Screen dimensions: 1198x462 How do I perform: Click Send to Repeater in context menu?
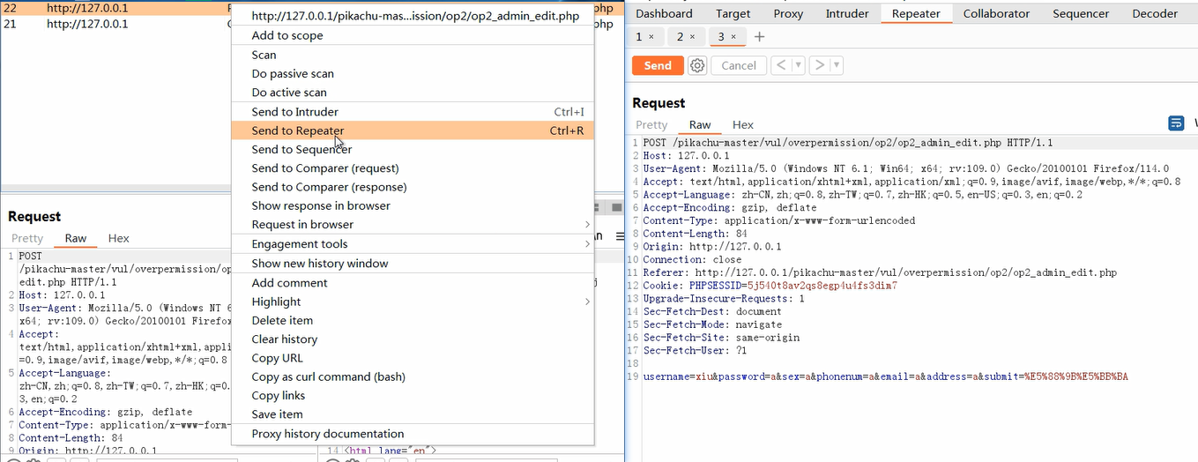(413, 130)
